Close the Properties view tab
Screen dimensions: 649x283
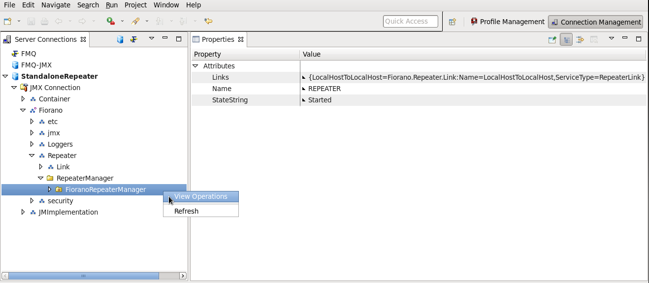point(241,39)
